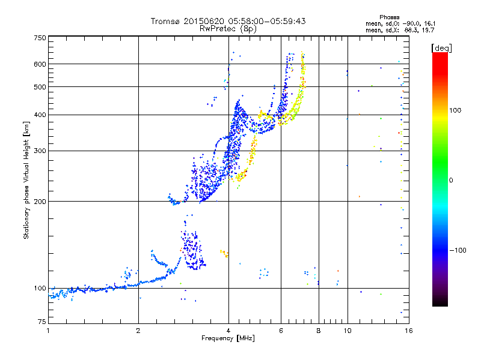Click the x-axis tick label '6'
481x360 pixels.
point(281,331)
